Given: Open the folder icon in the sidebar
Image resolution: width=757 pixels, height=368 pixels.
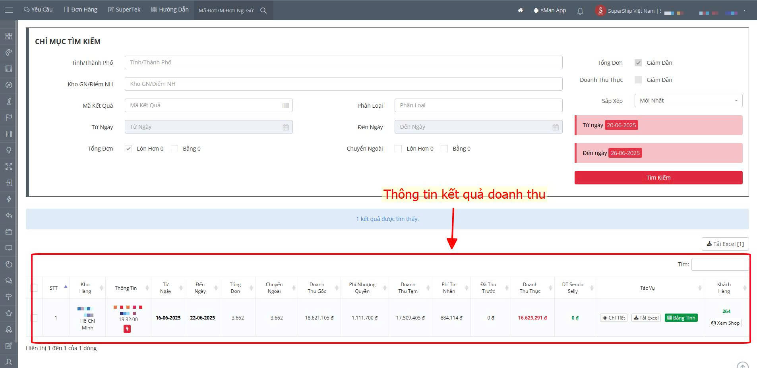Looking at the screenshot, I should pyautogui.click(x=9, y=232).
